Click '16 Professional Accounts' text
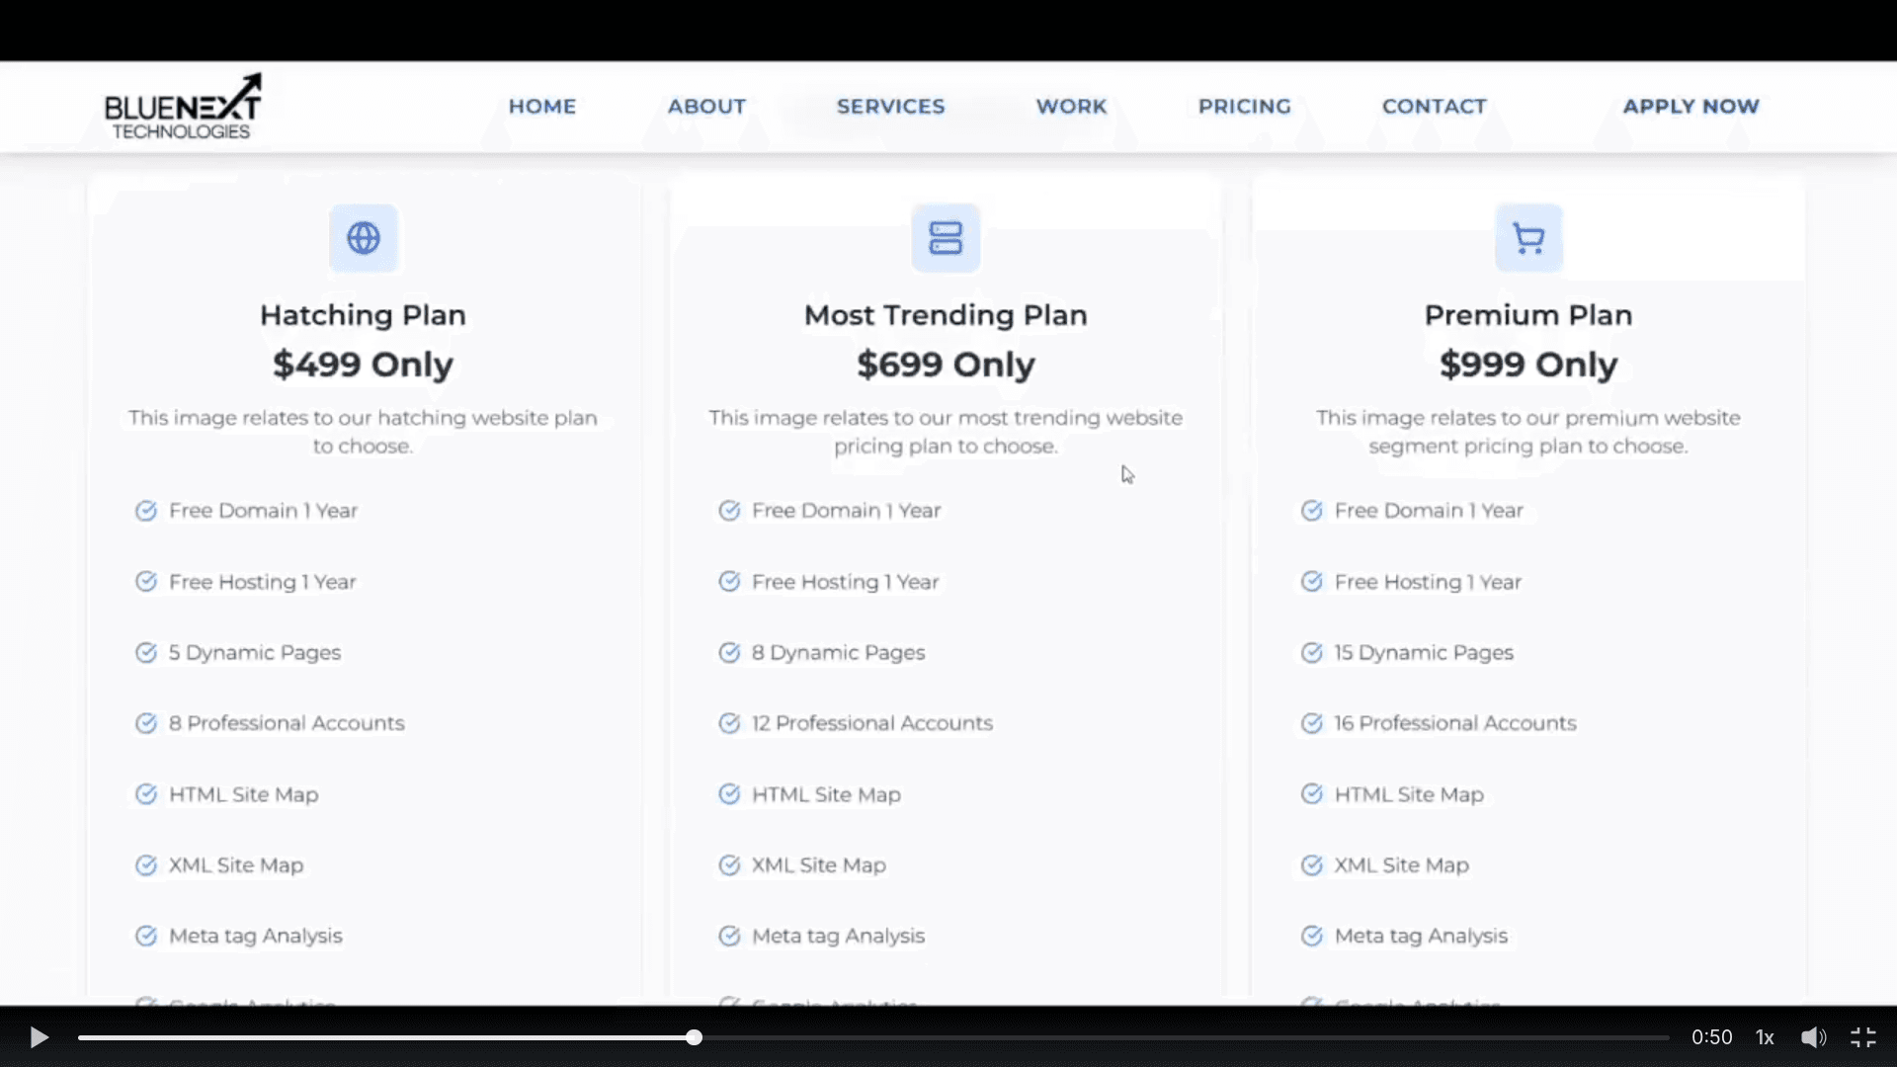The width and height of the screenshot is (1897, 1067). 1455,723
